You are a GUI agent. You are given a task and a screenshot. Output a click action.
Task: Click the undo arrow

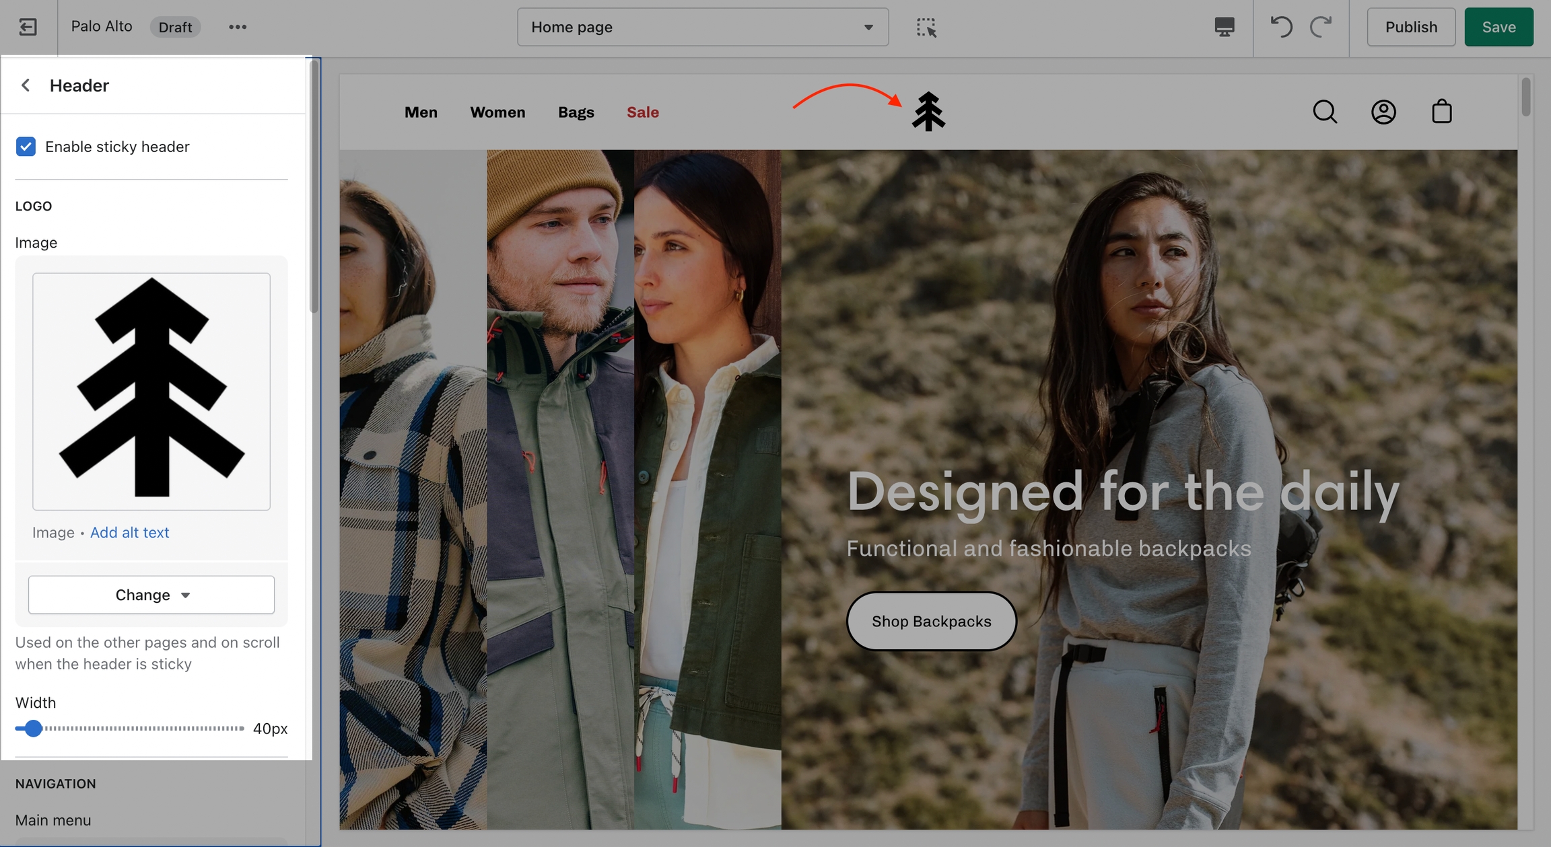click(1280, 27)
